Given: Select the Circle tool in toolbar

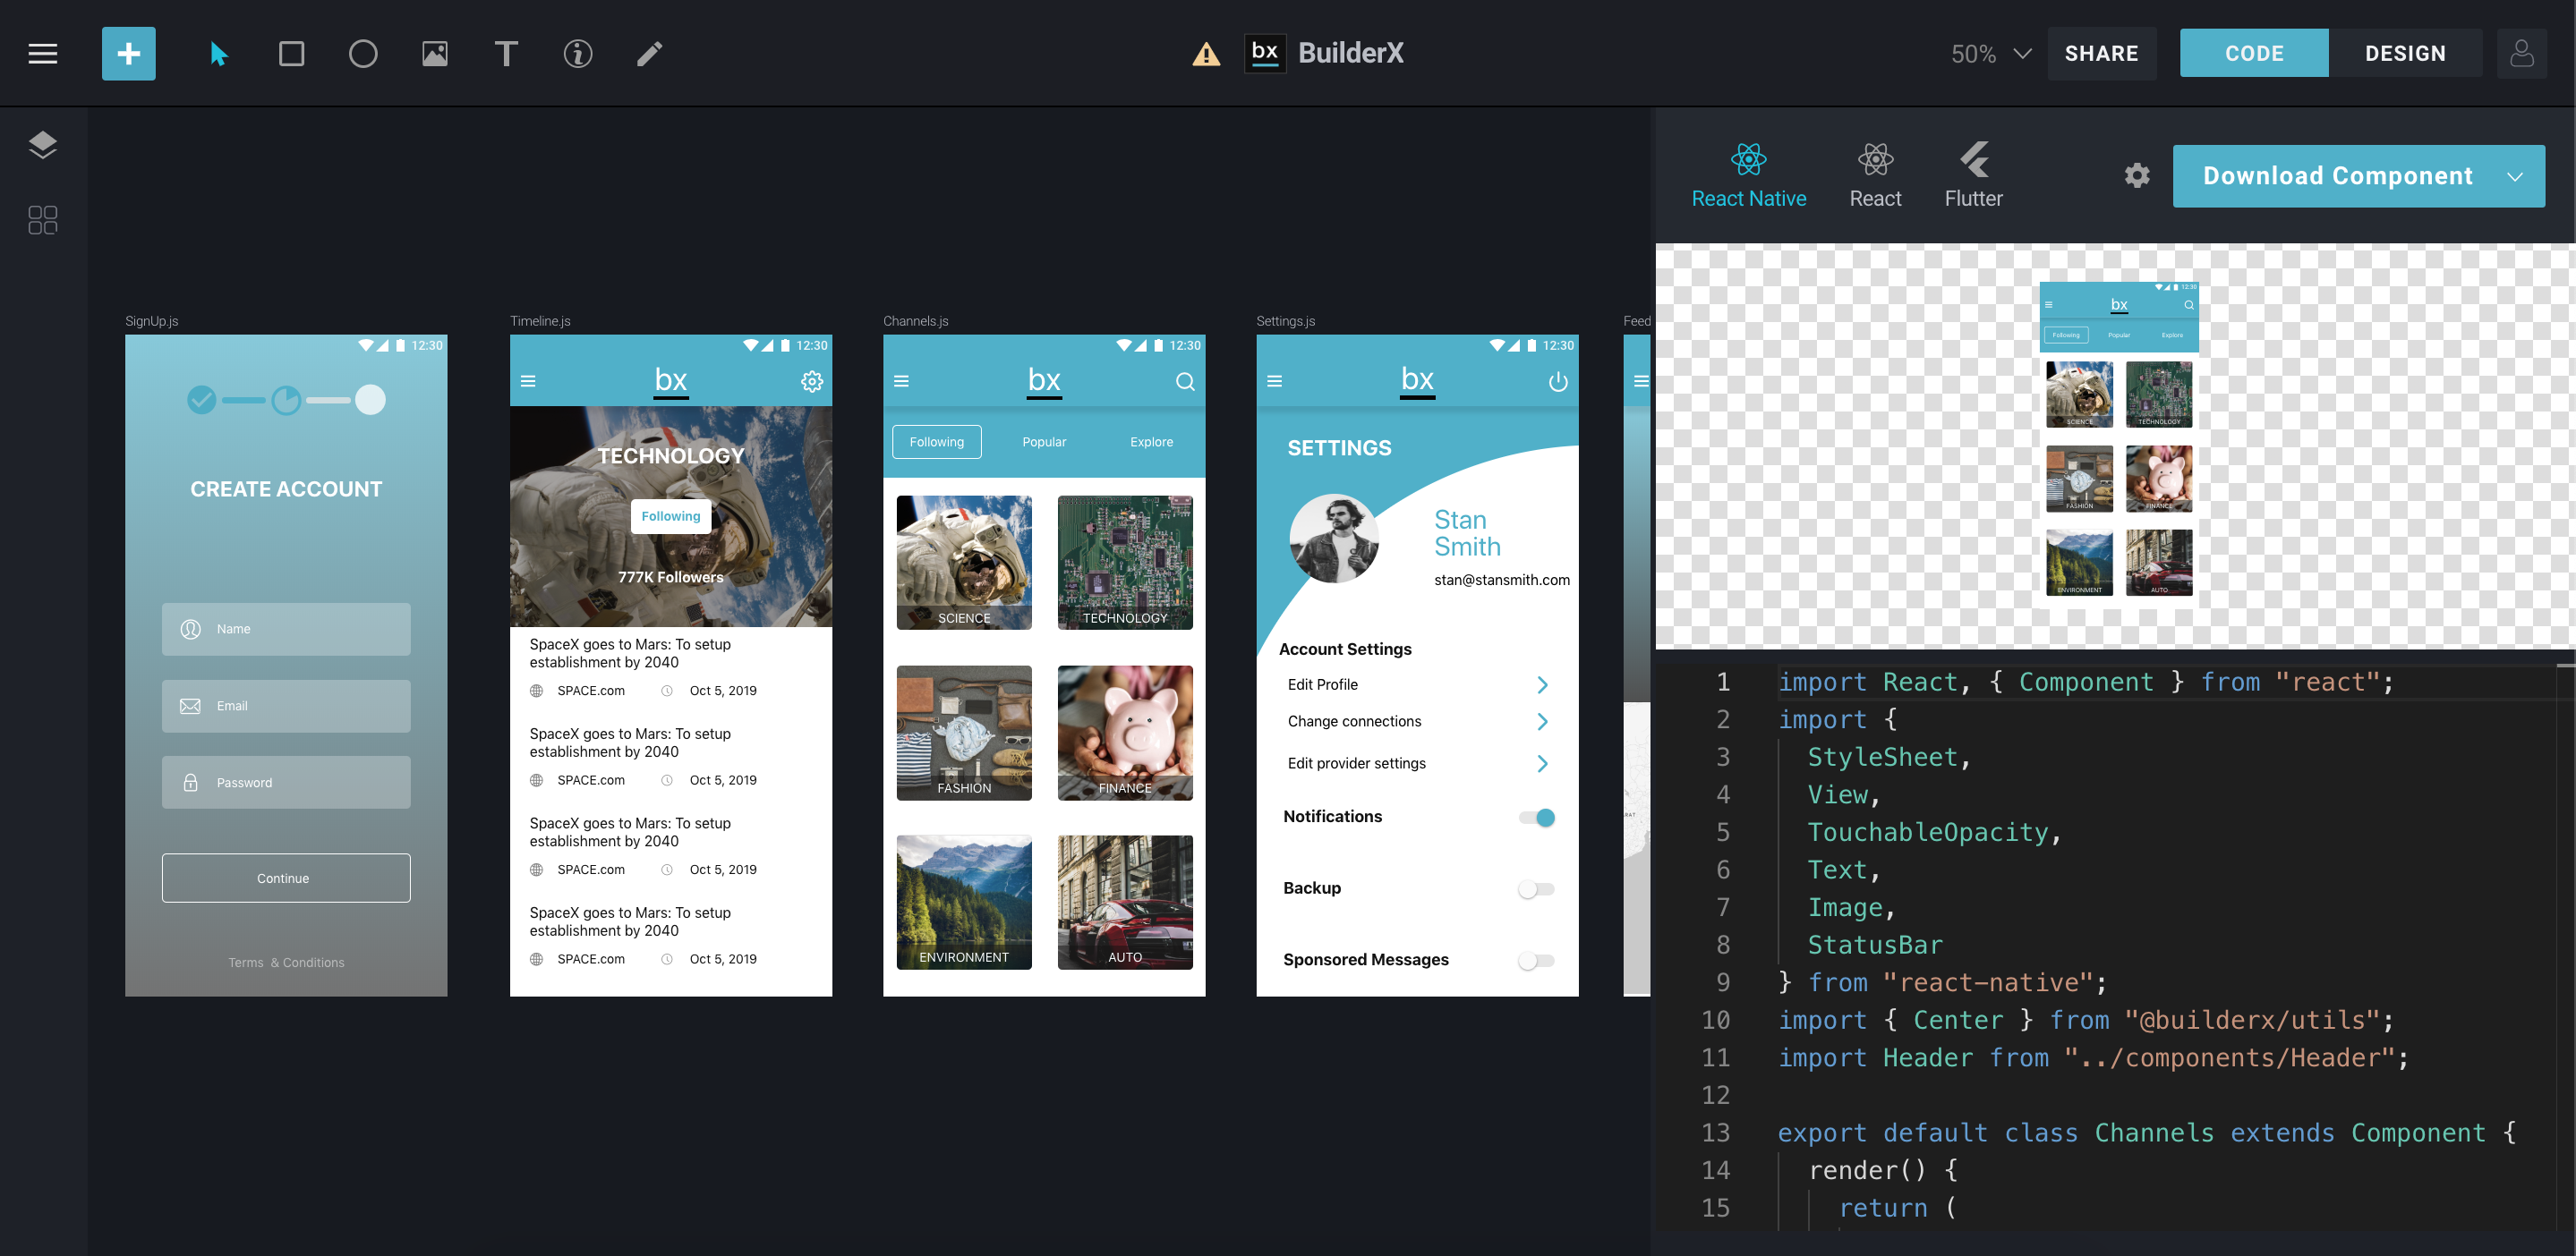Looking at the screenshot, I should pyautogui.click(x=362, y=53).
